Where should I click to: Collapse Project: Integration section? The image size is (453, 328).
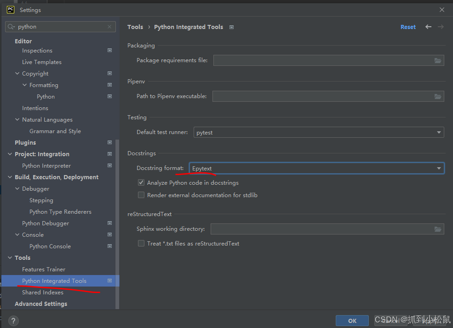click(10, 154)
